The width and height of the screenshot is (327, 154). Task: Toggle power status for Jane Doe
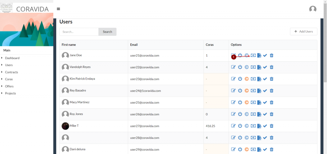240,55
